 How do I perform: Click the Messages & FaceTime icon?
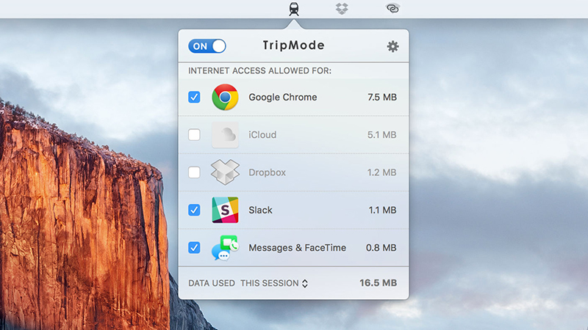[225, 248]
